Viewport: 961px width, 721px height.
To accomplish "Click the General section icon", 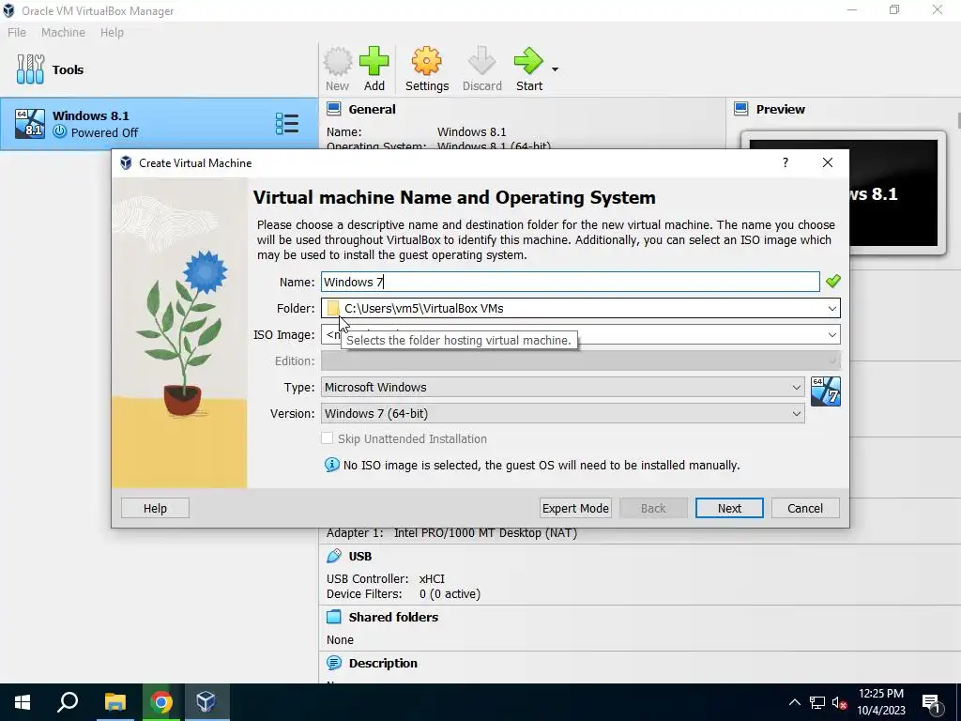I will coord(333,109).
